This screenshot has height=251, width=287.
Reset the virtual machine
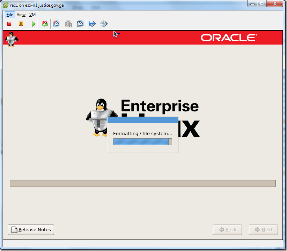[45, 24]
